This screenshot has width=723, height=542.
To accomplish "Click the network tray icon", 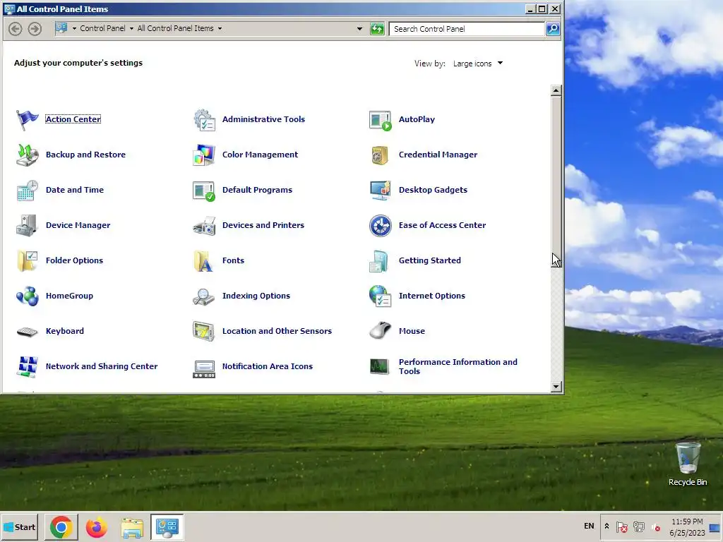I will point(639,526).
